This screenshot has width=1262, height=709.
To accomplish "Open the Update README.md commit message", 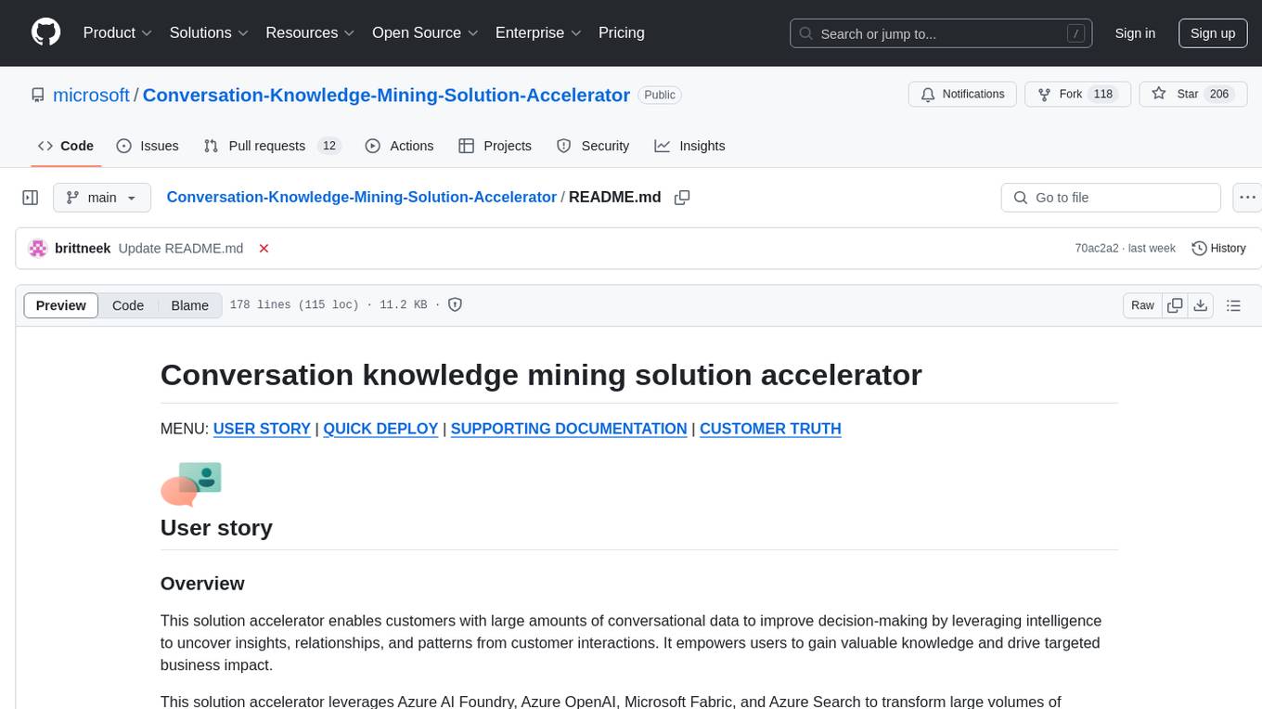I will (181, 249).
